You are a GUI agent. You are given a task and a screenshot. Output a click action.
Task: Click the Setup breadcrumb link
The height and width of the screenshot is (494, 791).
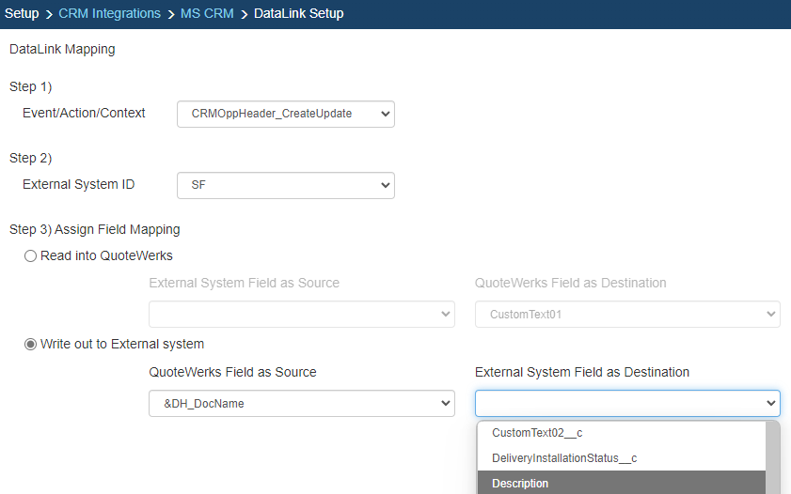click(x=22, y=13)
